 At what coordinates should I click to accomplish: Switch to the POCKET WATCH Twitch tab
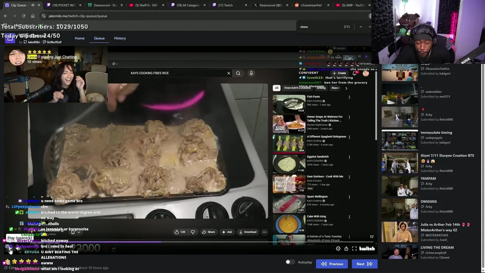pyautogui.click(x=63, y=5)
